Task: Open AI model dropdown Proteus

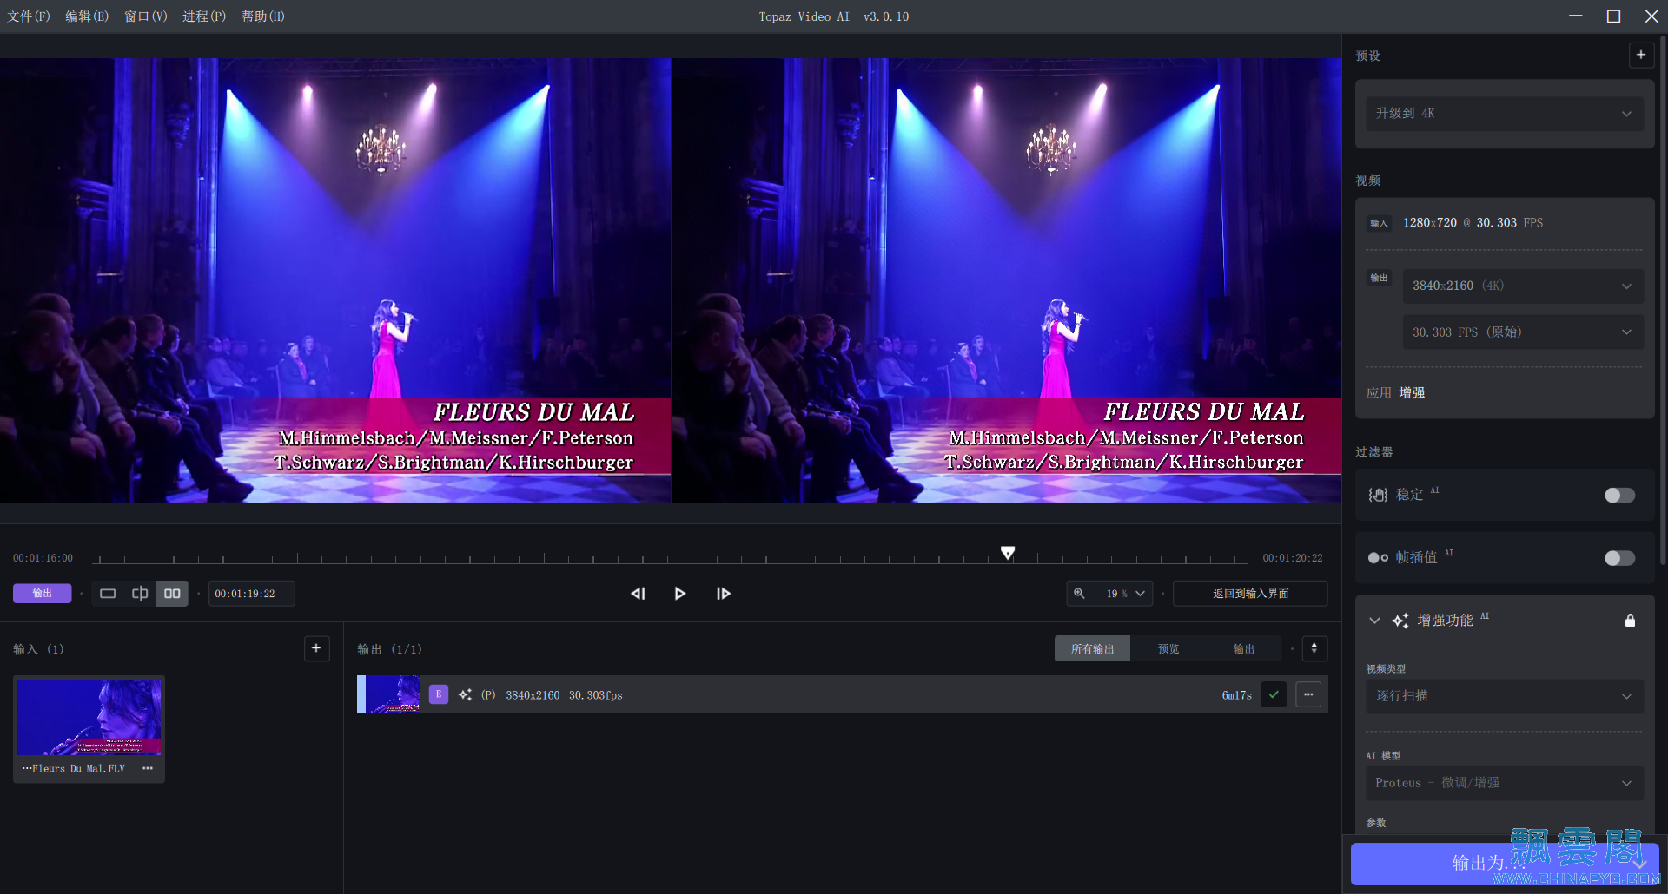Action: click(1505, 783)
